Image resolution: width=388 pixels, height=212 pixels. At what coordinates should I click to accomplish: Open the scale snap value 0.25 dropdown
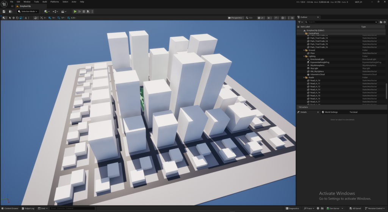click(74, 18)
